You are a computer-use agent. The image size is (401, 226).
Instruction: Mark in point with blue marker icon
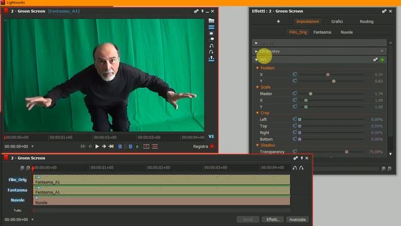pyautogui.click(x=120, y=146)
